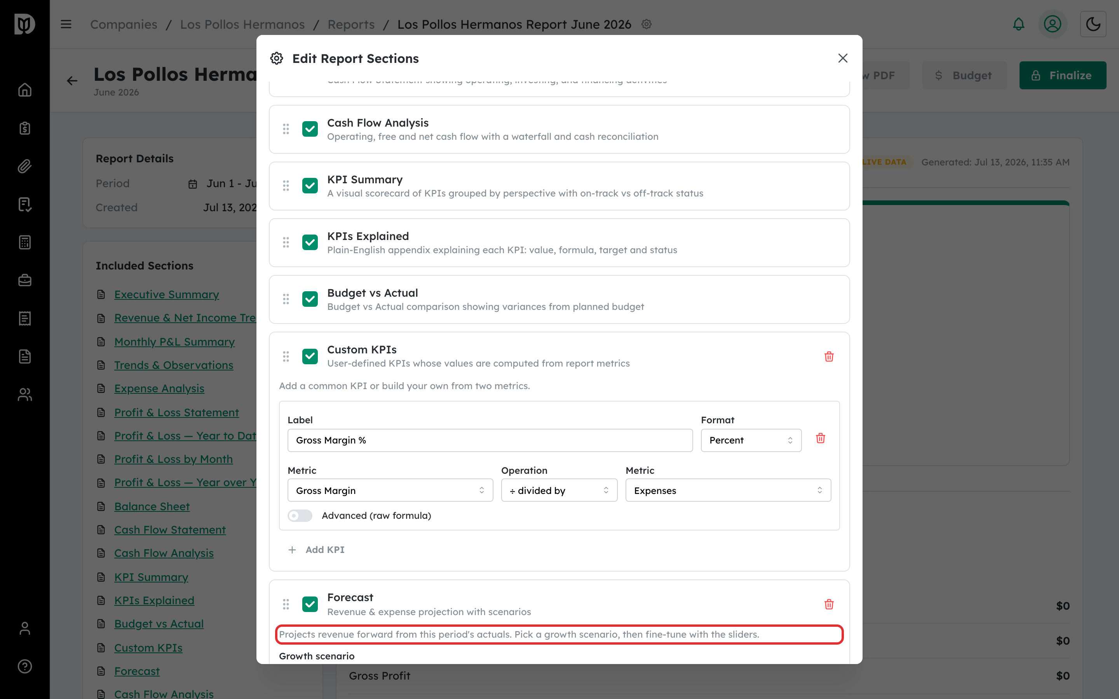Open the paperclip attachments sidebar icon
This screenshot has width=1119, height=699.
coord(24,166)
